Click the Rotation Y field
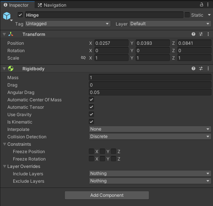 (x=153, y=50)
